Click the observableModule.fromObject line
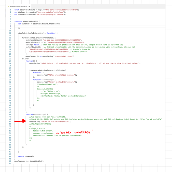The image size is (172, 172). (39, 24)
